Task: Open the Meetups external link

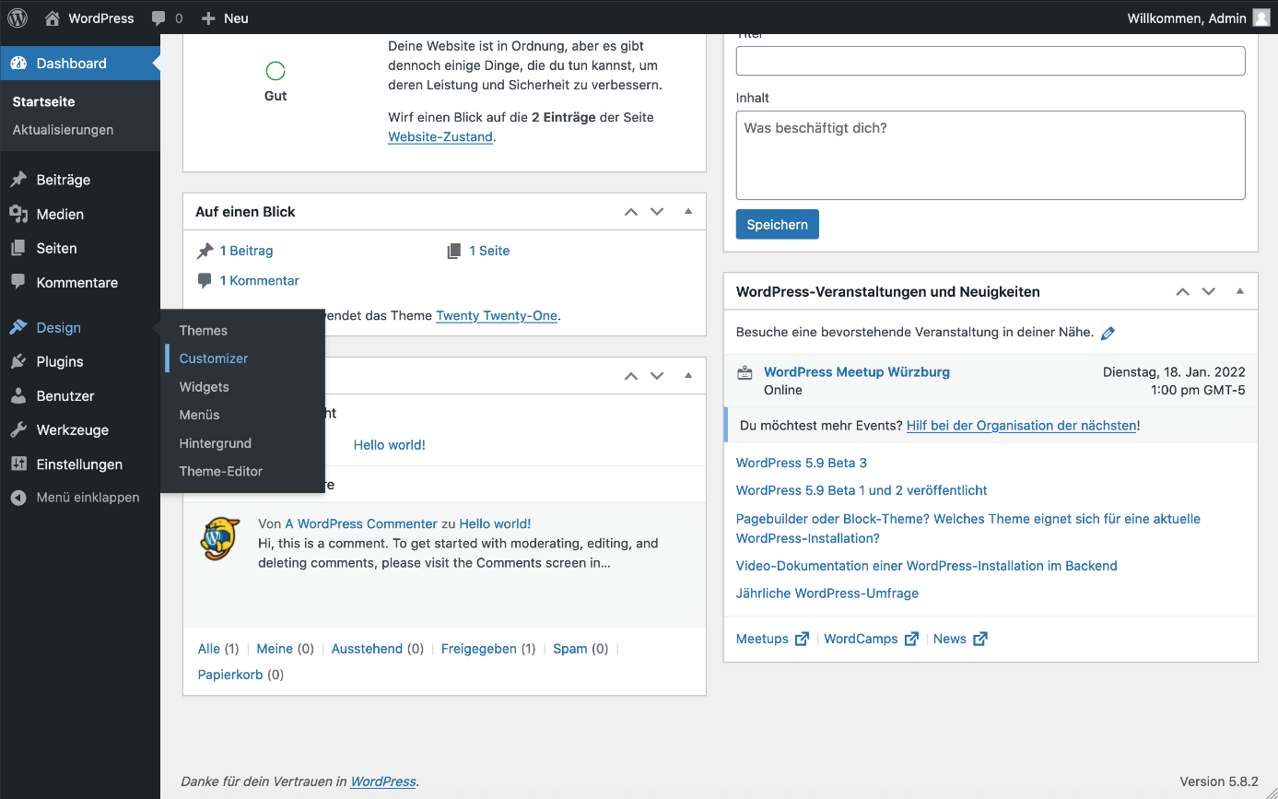Action: [772, 639]
